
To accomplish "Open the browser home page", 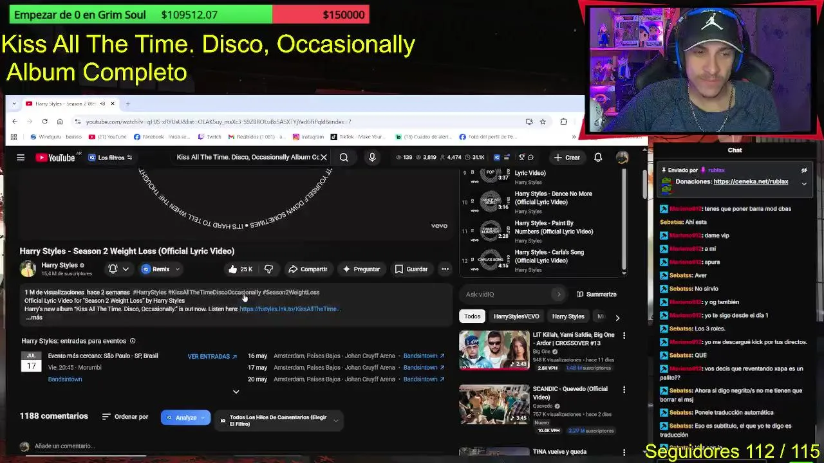I will [60, 122].
